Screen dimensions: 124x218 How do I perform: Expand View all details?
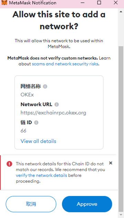[38, 141]
